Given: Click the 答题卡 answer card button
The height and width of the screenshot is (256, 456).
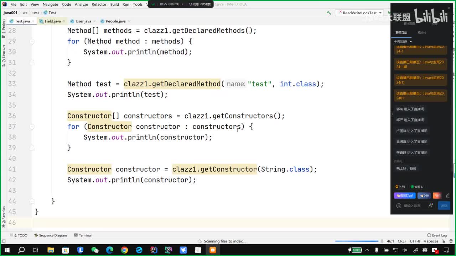Looking at the screenshot, I should click(x=417, y=187).
